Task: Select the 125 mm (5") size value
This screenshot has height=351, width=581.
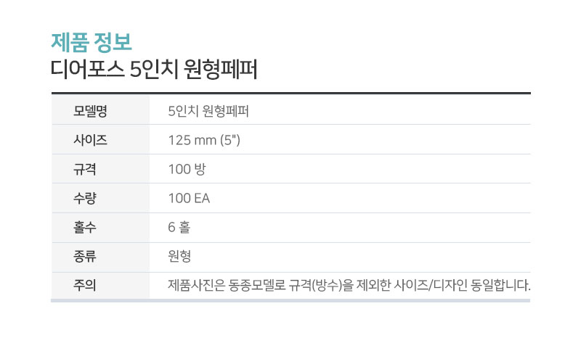Action: click(x=204, y=140)
